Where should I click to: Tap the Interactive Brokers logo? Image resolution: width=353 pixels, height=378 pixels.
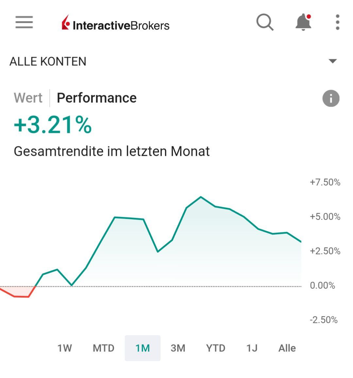pyautogui.click(x=116, y=24)
